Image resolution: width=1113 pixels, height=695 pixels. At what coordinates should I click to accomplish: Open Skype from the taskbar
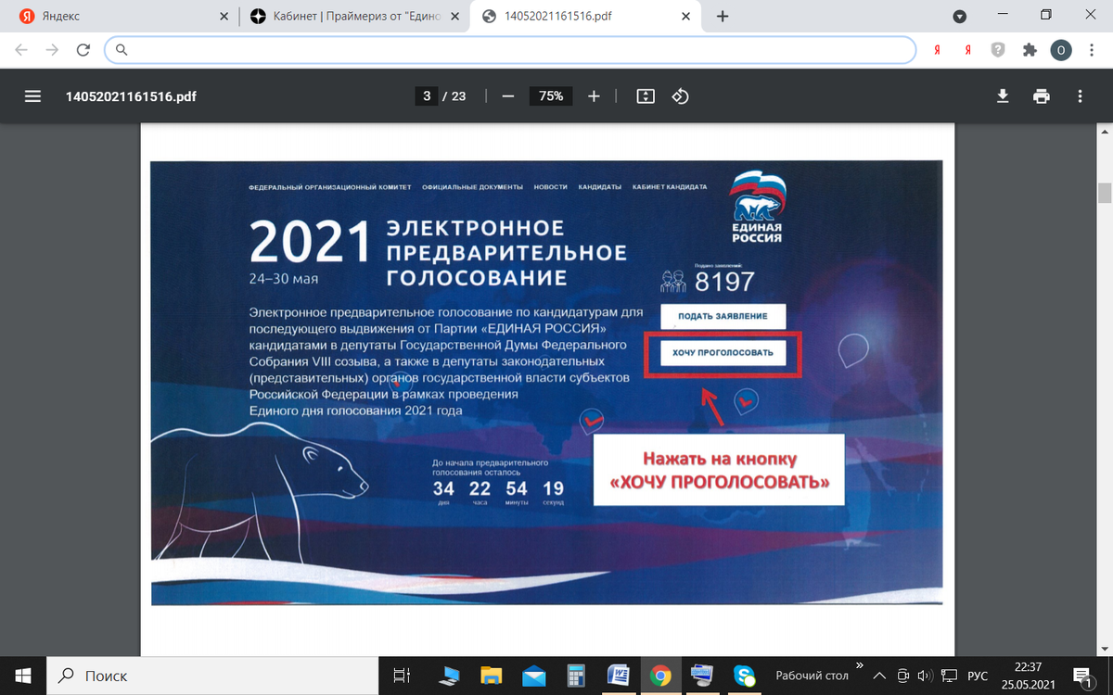coord(744,675)
